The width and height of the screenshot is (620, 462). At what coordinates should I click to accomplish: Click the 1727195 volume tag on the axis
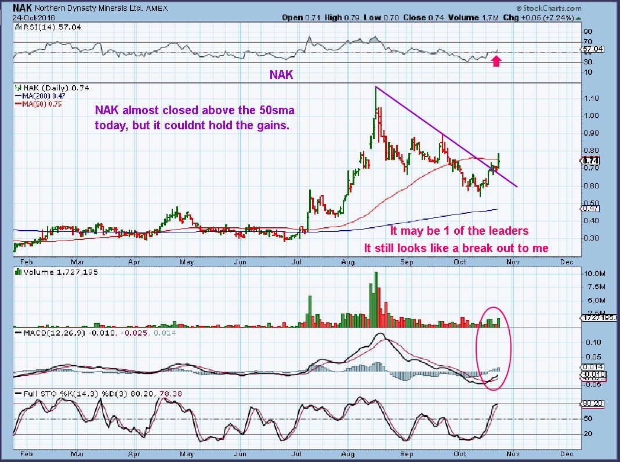pos(600,318)
